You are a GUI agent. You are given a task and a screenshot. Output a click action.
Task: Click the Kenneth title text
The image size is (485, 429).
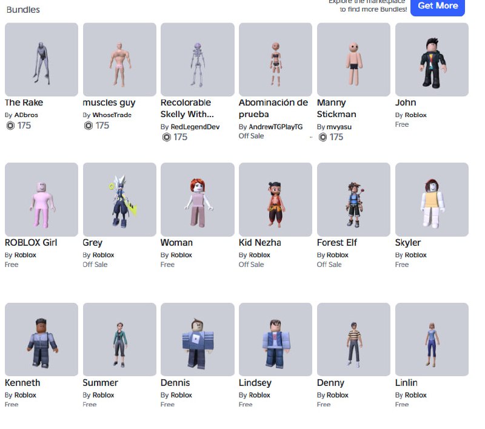pyautogui.click(x=22, y=382)
